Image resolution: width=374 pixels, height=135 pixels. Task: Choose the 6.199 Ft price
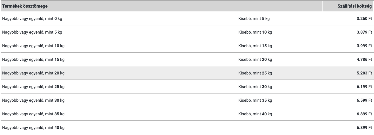364,87
